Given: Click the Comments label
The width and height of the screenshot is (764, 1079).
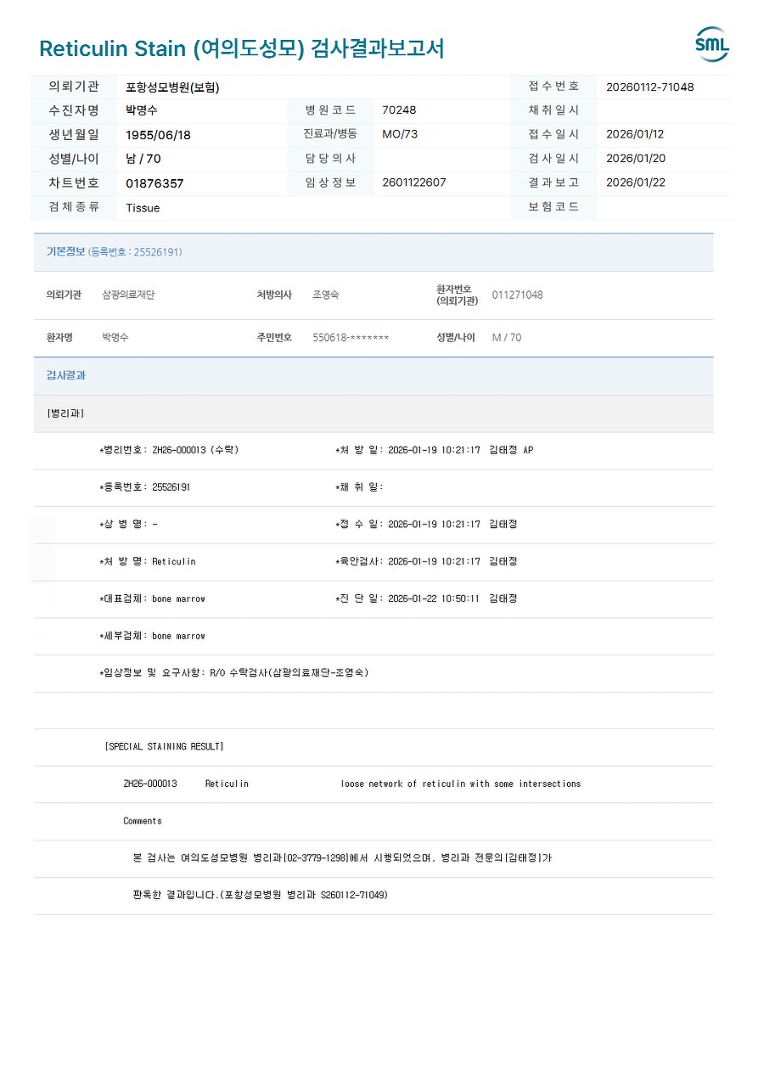Looking at the screenshot, I should click(143, 822).
